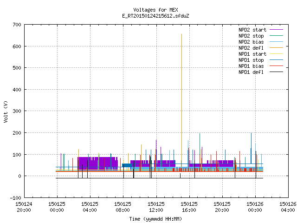Click the red NPD1 bias legend line
Image resolution: width=297 pixels, height=223 pixels.
pyautogui.click(x=276, y=66)
